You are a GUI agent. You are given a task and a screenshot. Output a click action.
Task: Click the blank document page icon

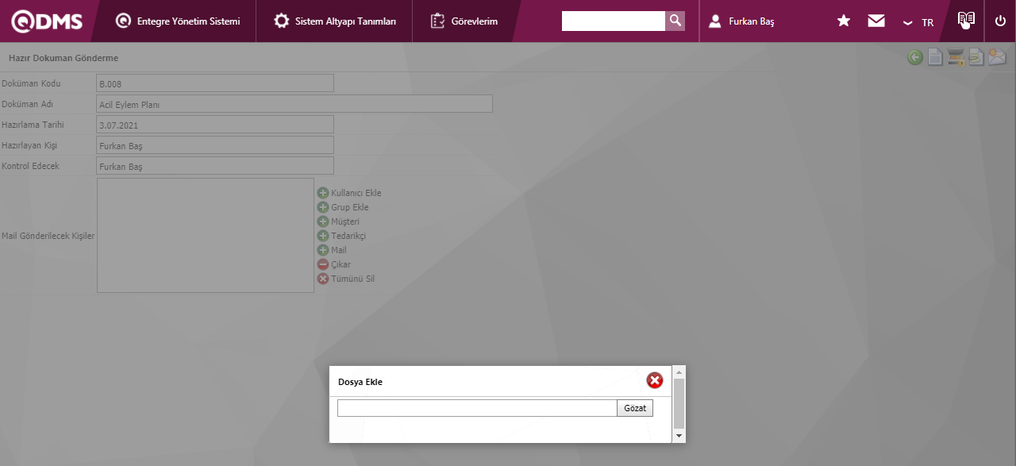(935, 57)
